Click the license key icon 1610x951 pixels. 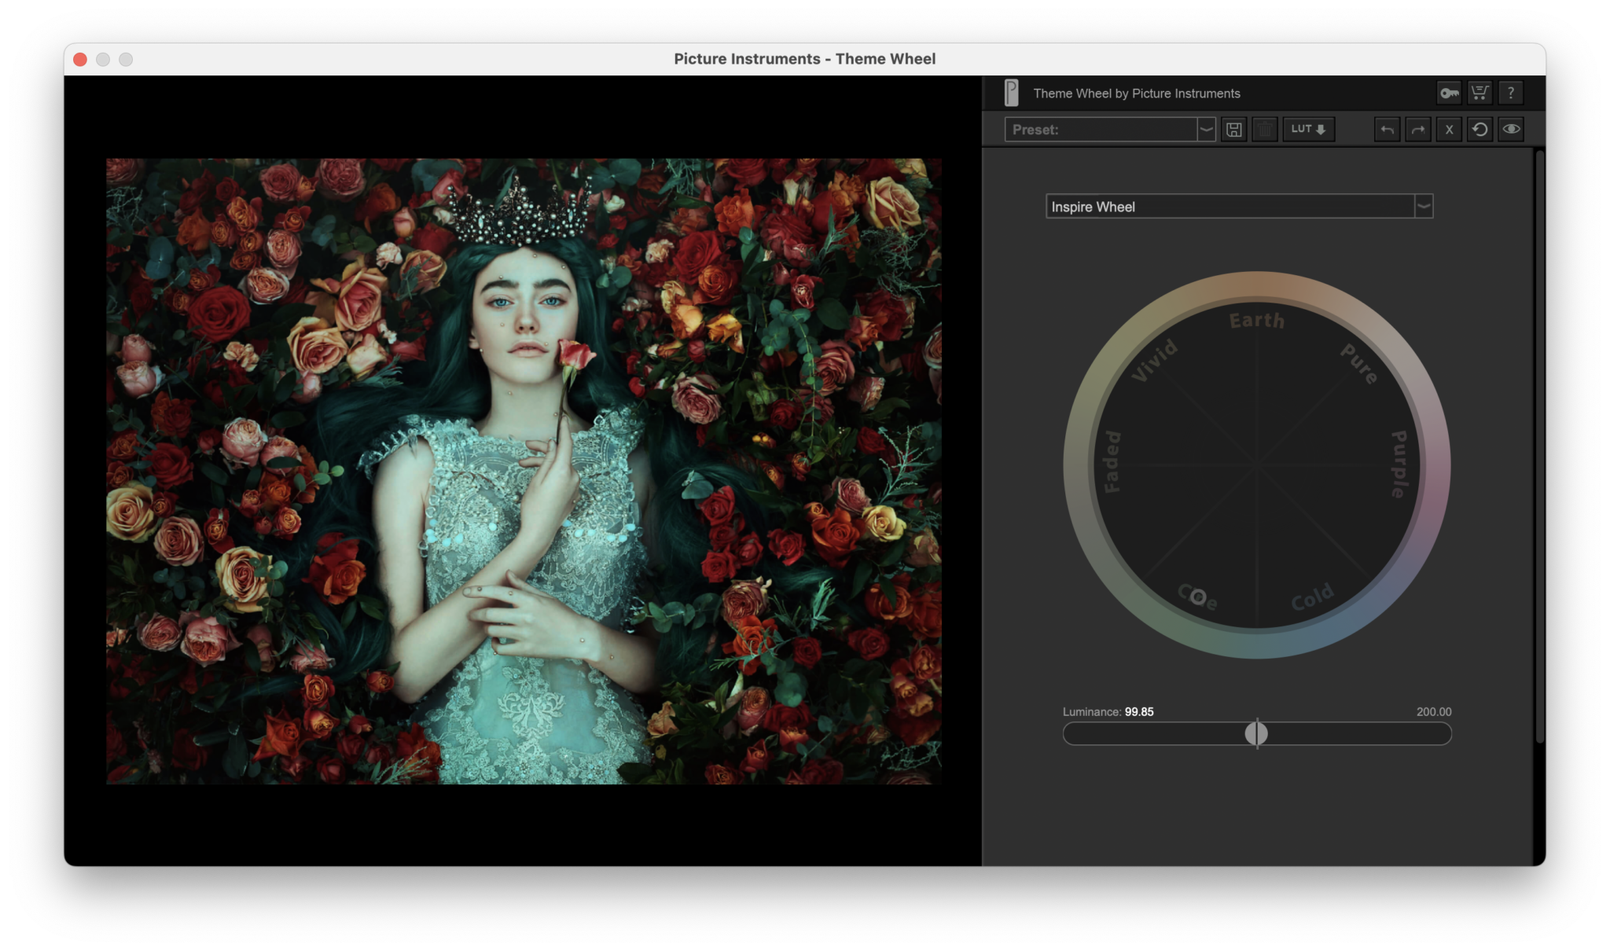coord(1449,93)
